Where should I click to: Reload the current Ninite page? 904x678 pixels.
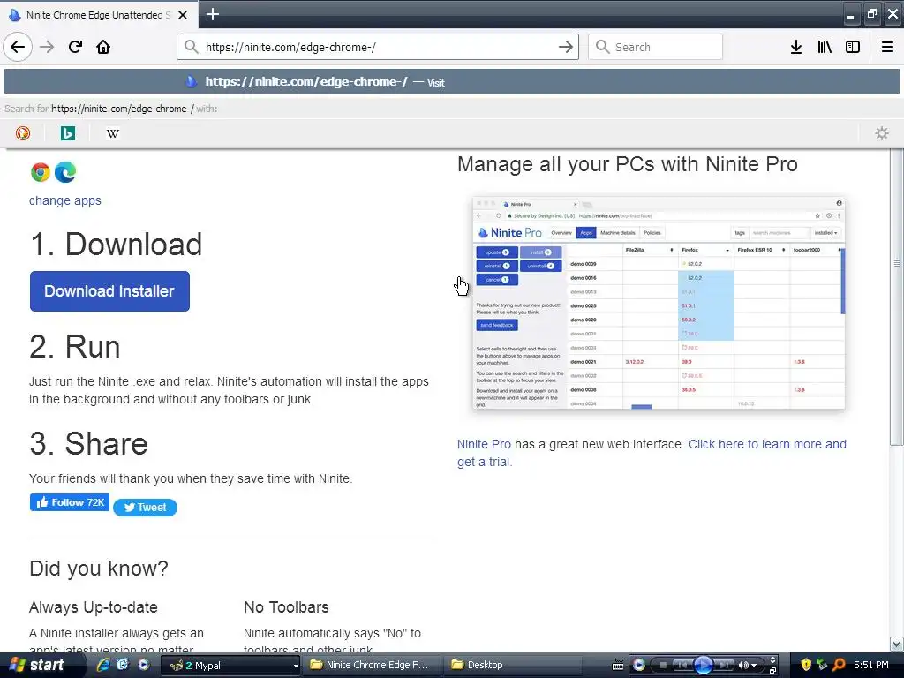pyautogui.click(x=75, y=47)
